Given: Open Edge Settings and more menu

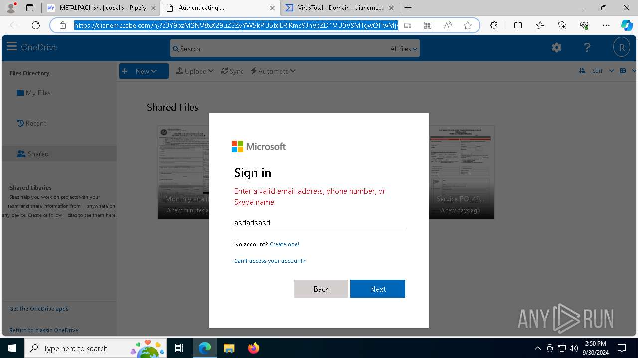Looking at the screenshot, I should point(606,25).
